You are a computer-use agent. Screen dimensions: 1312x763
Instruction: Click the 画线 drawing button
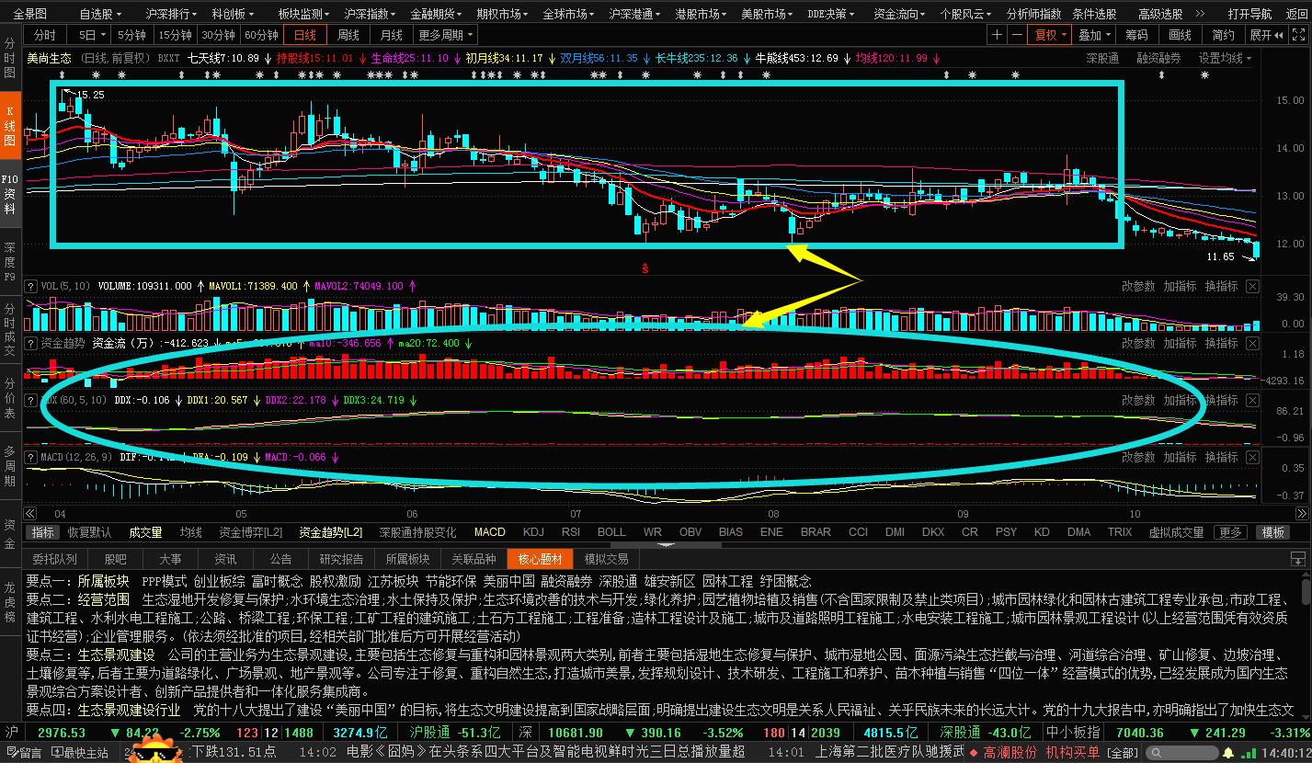[1181, 35]
